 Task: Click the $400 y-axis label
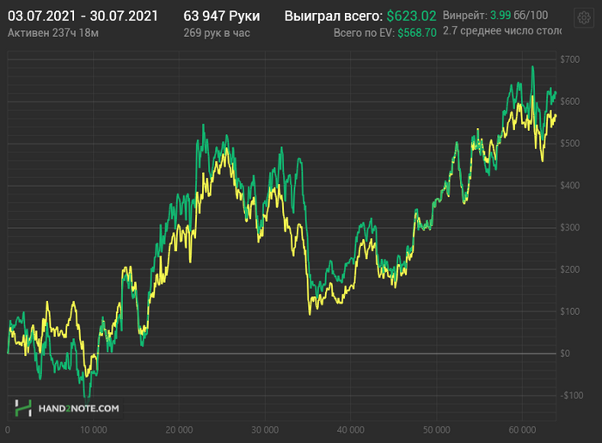point(569,186)
